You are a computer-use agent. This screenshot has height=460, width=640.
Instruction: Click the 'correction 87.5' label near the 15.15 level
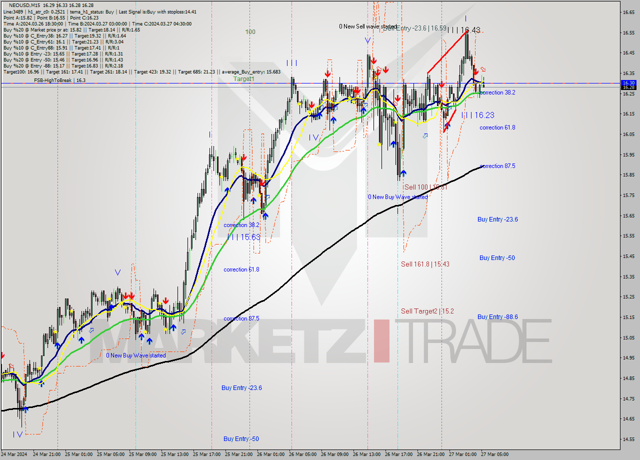[241, 318]
